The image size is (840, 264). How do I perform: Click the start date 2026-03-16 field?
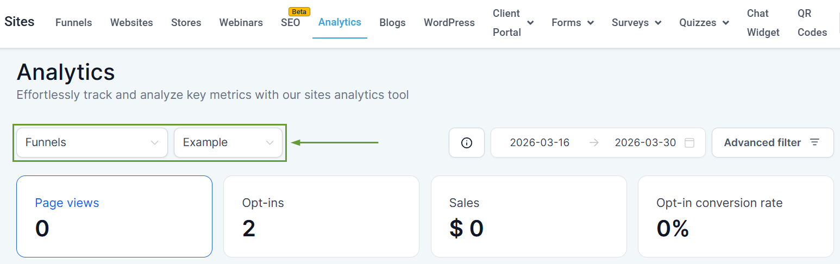539,143
